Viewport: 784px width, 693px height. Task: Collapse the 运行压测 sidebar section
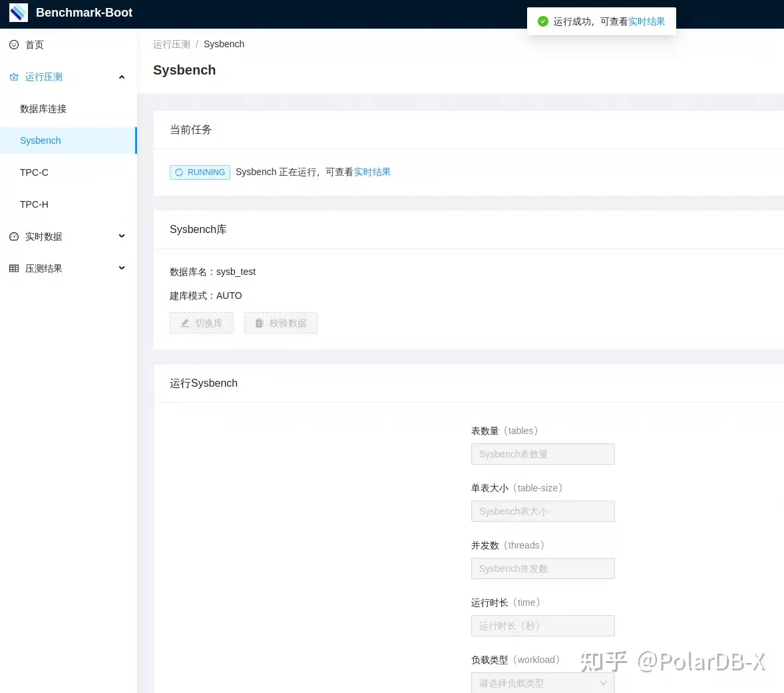(122, 77)
